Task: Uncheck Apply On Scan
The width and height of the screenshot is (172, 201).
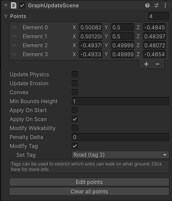Action: (x=75, y=119)
